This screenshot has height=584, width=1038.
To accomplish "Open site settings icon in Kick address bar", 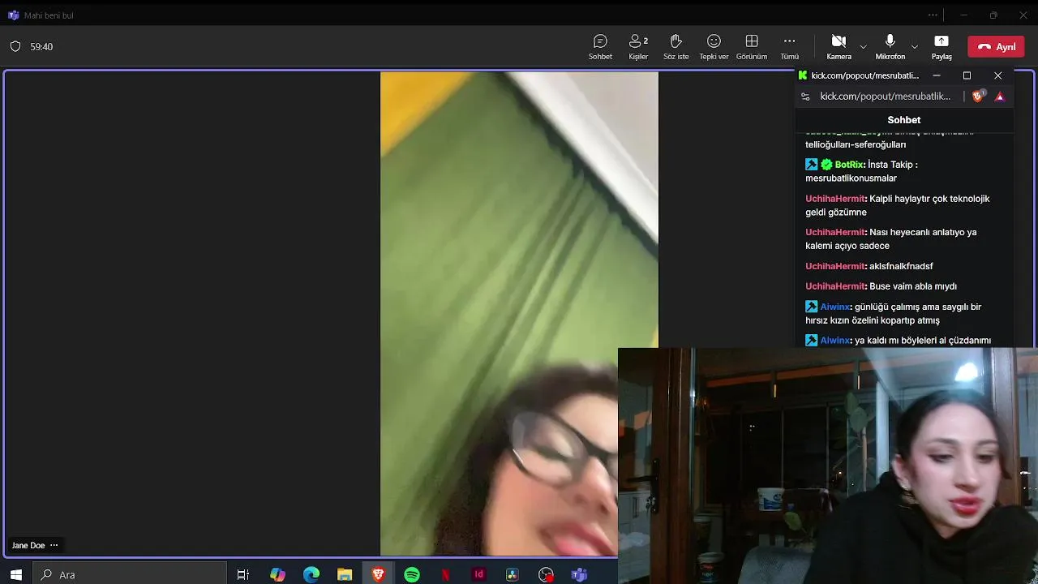I will (x=805, y=96).
